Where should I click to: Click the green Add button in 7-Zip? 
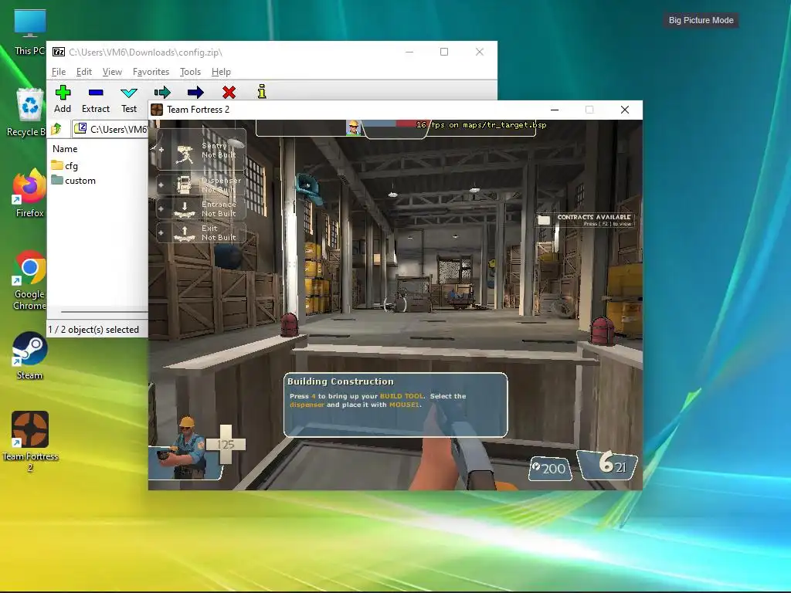tap(63, 100)
